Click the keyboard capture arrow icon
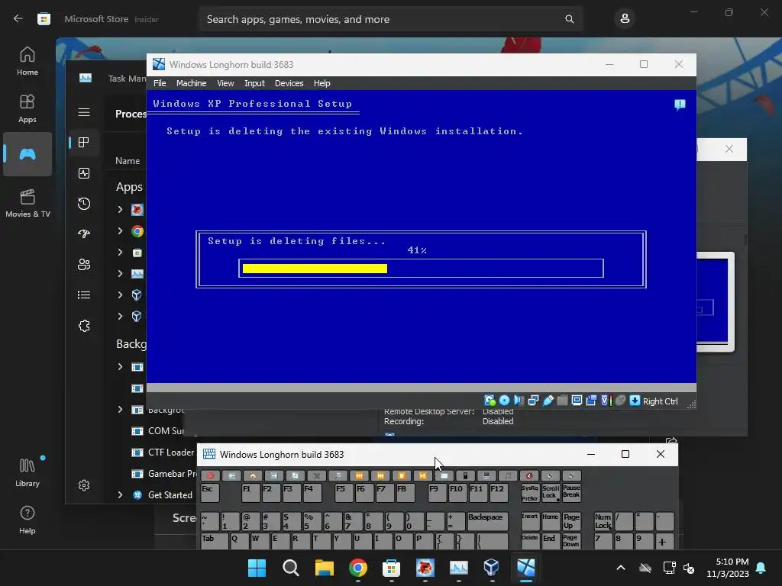 coord(635,401)
